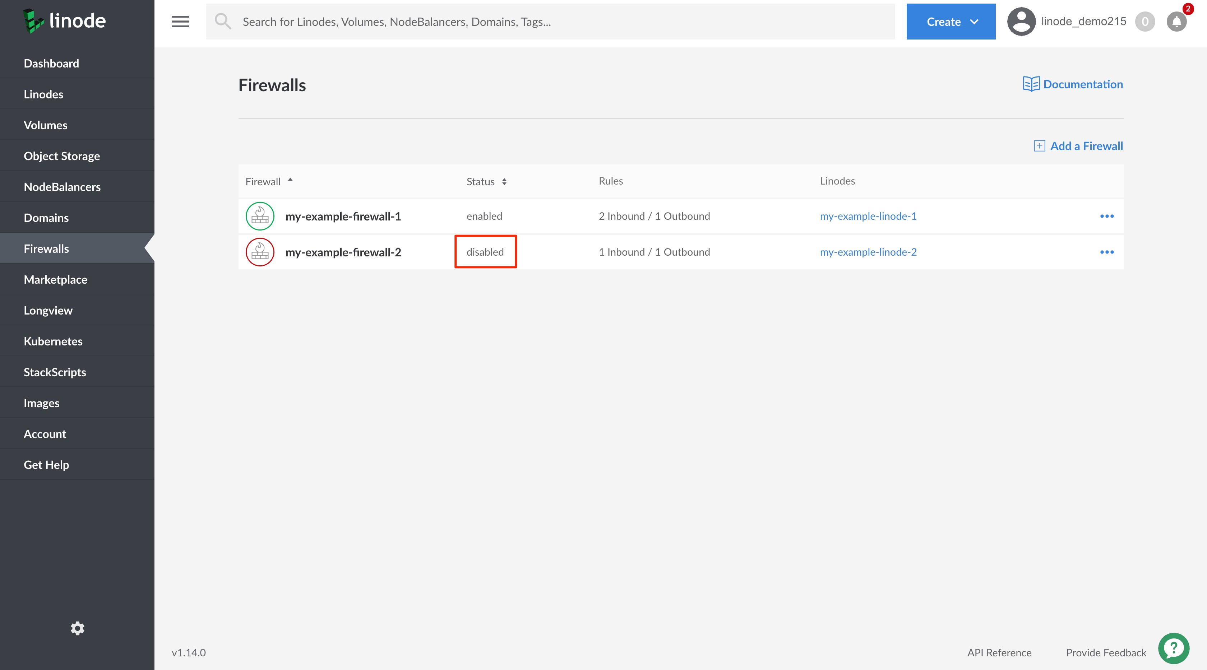Expand the Create dropdown button

951,22
